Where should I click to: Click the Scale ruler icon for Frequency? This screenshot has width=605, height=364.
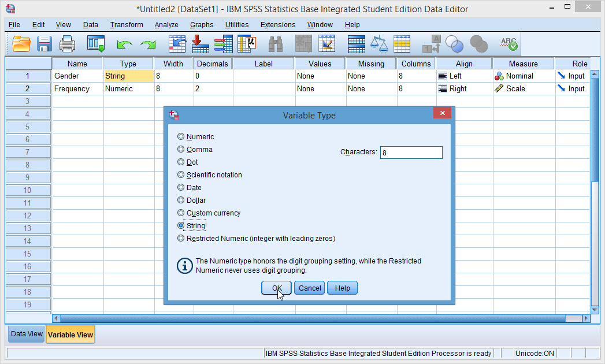499,88
